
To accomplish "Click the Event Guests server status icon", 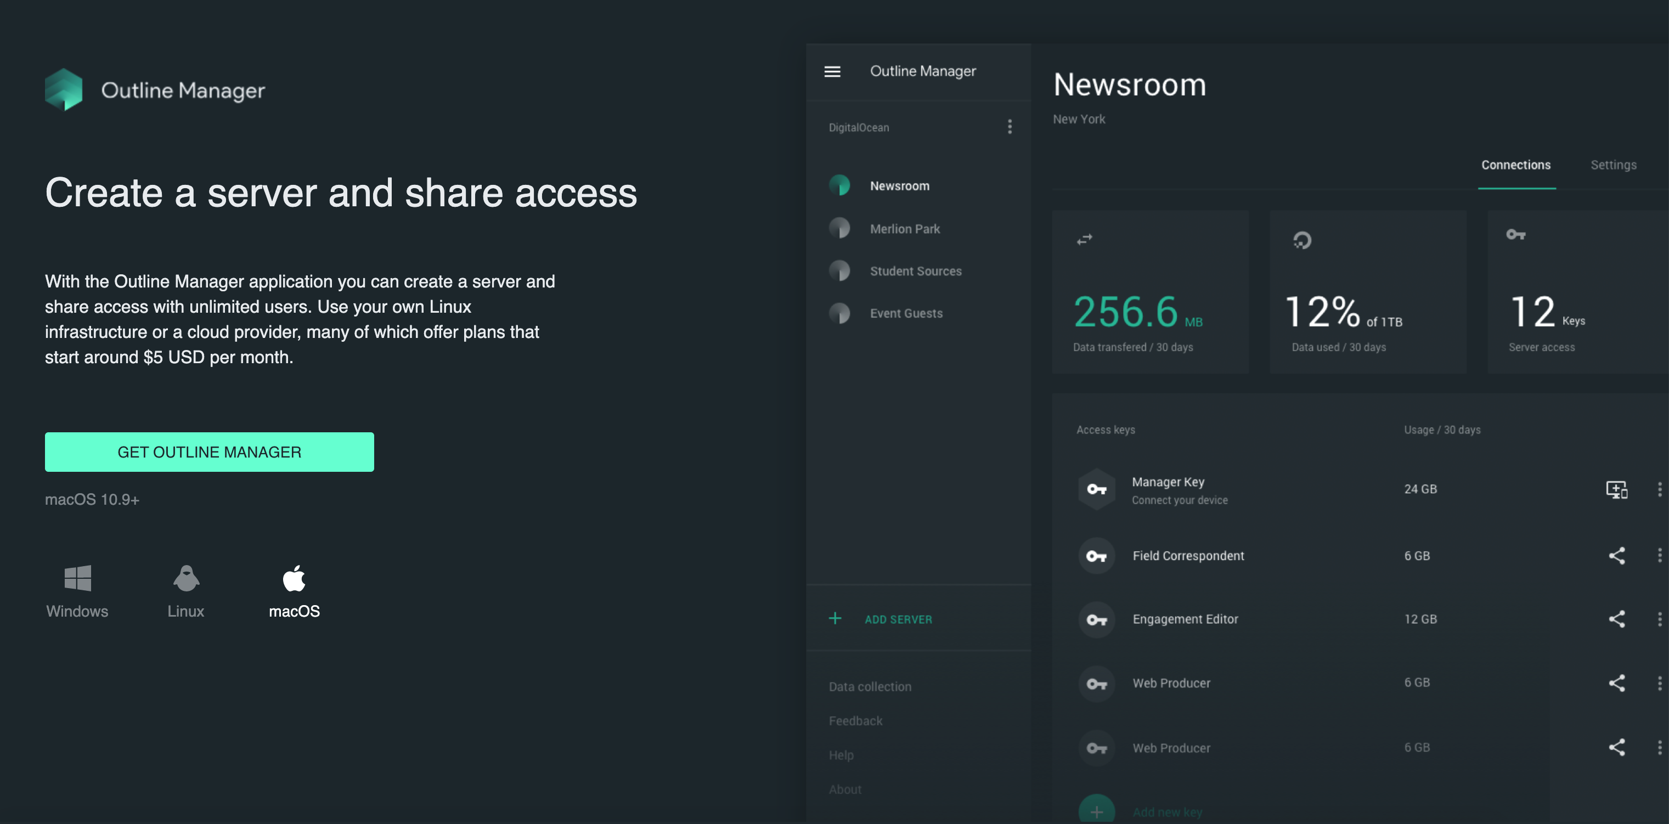I will 839,314.
